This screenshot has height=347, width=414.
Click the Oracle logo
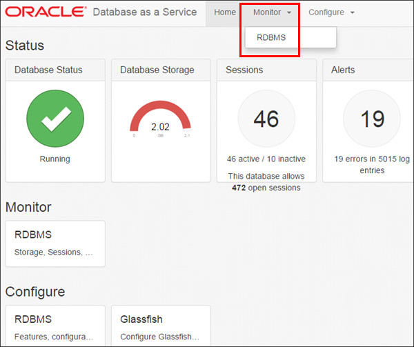click(x=45, y=12)
